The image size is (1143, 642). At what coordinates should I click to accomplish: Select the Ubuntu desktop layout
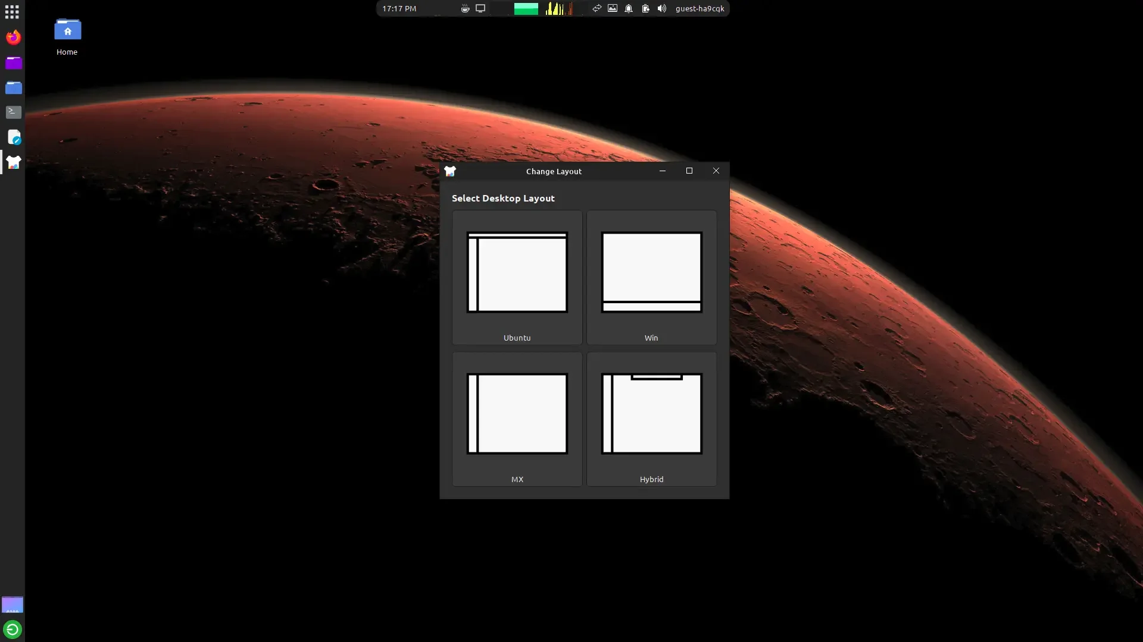pos(517,278)
